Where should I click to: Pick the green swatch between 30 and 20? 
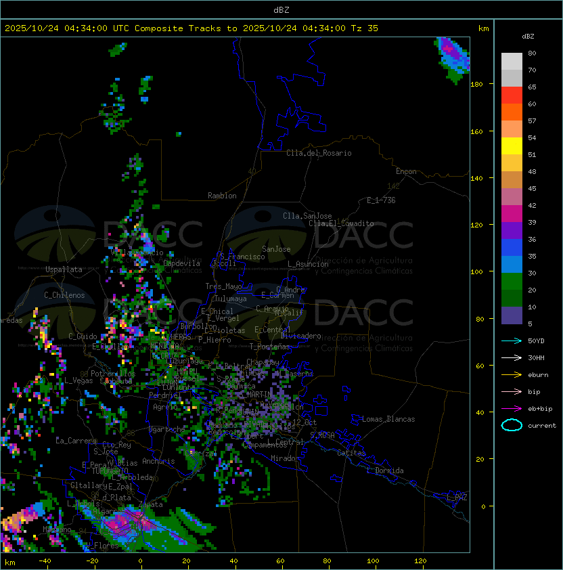512,282
